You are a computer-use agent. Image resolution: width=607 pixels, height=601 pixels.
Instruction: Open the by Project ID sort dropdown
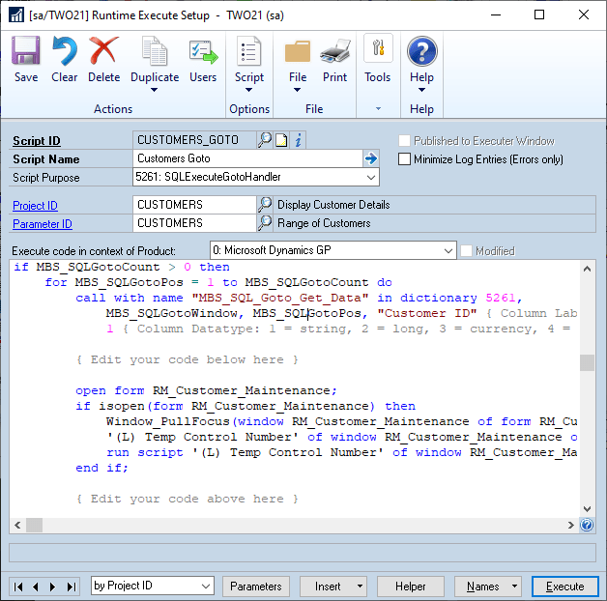206,587
